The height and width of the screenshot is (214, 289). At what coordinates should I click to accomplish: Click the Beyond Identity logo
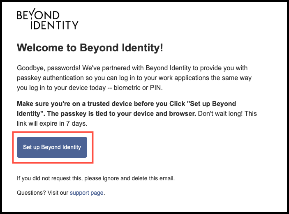tap(48, 19)
